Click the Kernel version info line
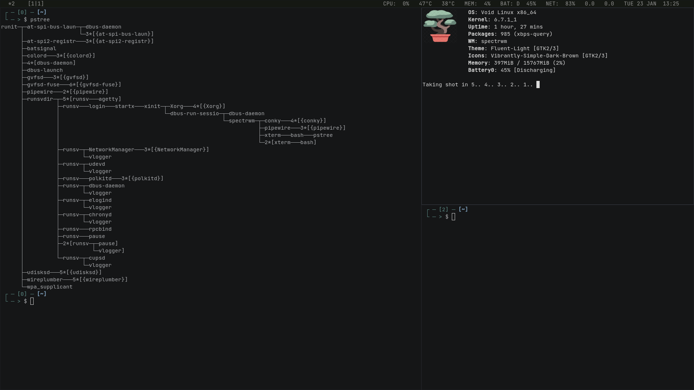Screen dimensions: 694x390 492,19
